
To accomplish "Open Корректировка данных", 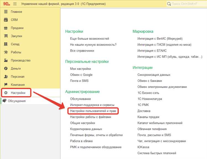I will pos(86,129).
